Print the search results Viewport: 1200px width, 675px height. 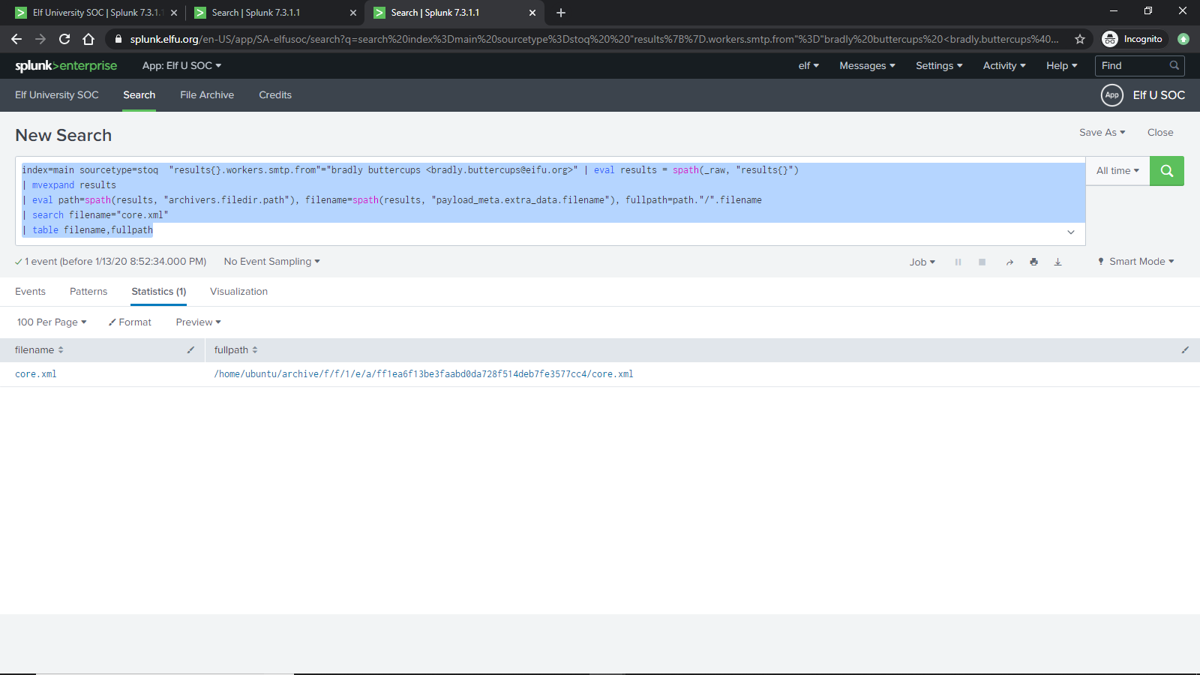coord(1033,262)
